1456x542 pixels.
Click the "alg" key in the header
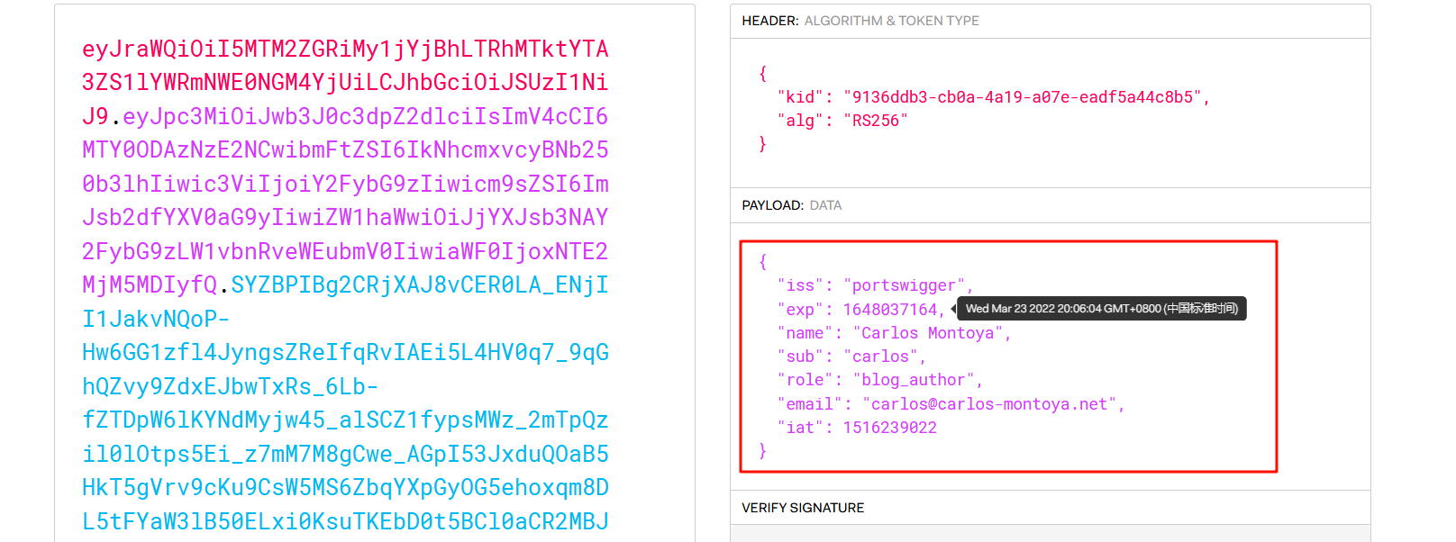[x=800, y=121]
